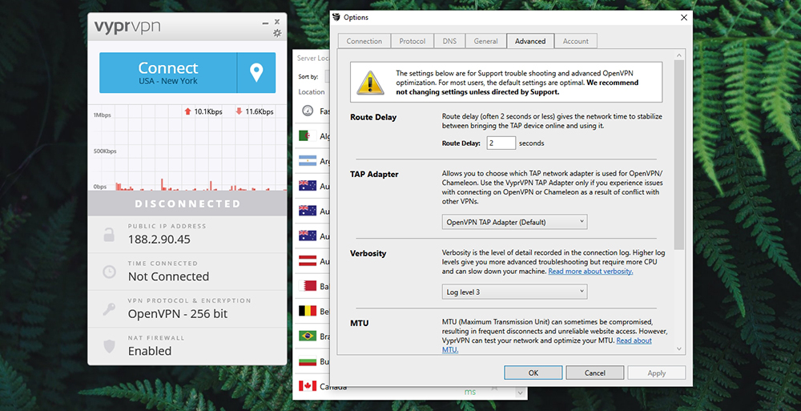Open the Verbosity Log level dropdown

point(514,292)
